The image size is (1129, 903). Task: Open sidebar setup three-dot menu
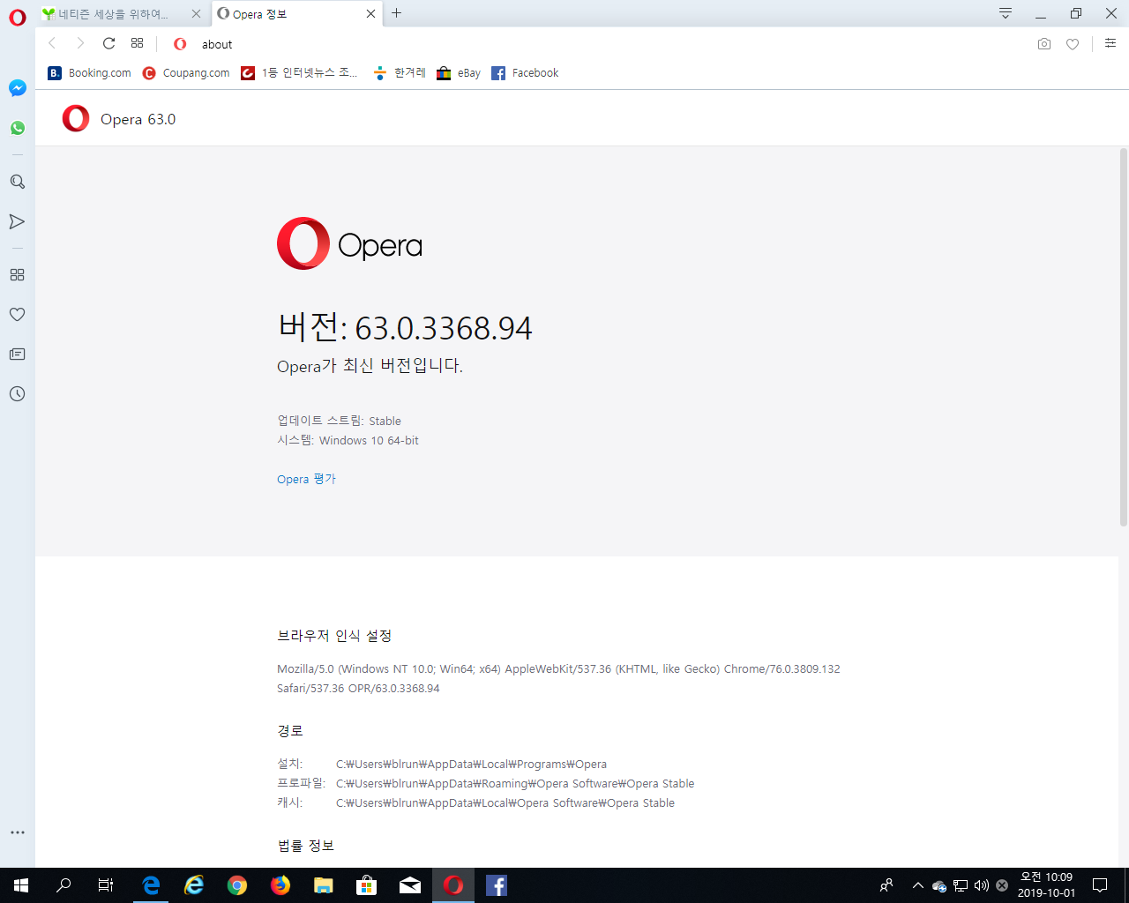coord(18,832)
